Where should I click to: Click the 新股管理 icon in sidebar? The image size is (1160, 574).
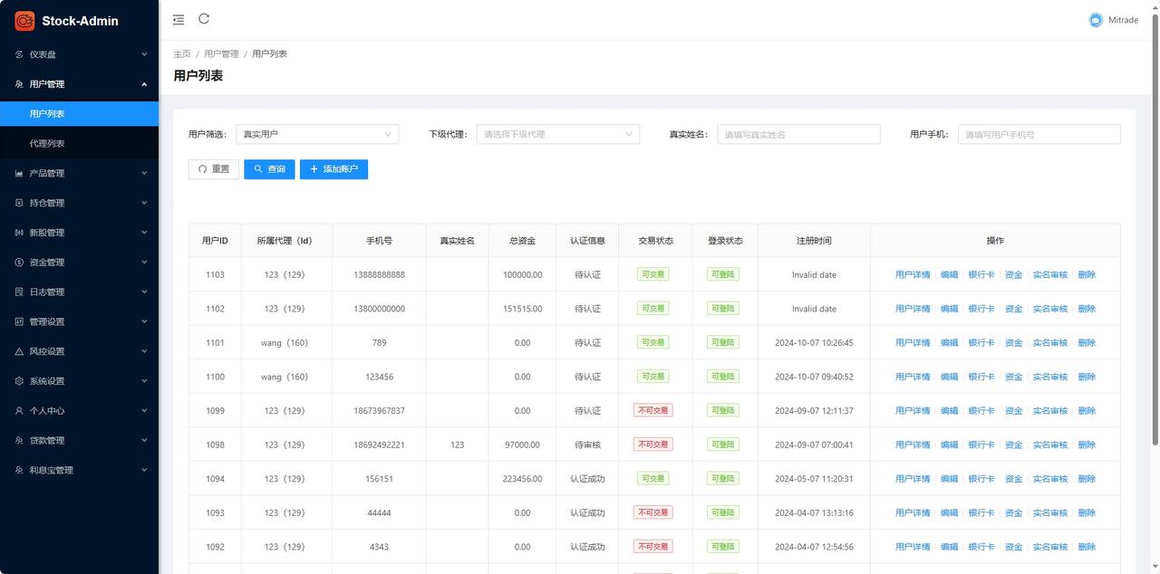(x=19, y=232)
